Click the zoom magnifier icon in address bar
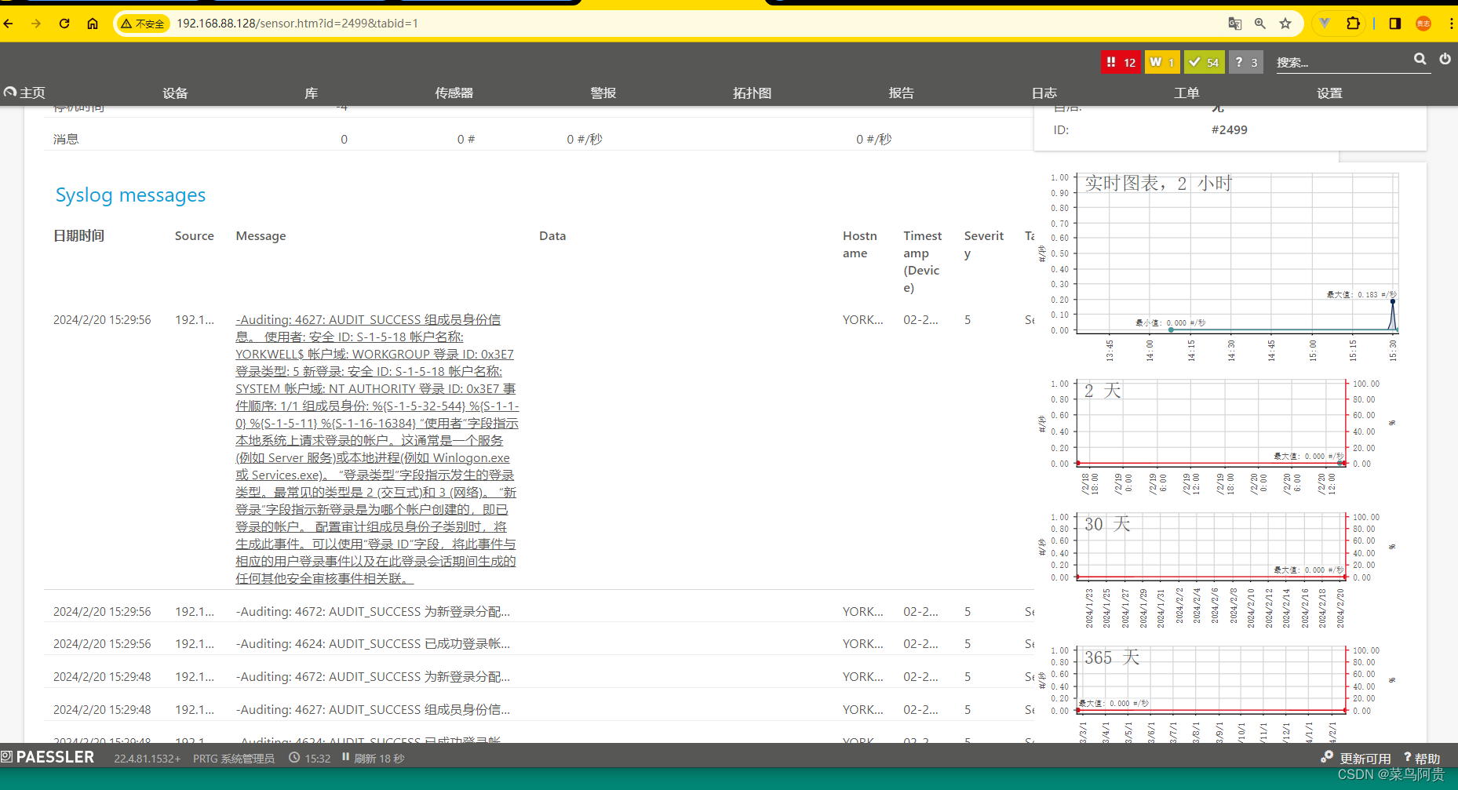 pyautogui.click(x=1260, y=24)
